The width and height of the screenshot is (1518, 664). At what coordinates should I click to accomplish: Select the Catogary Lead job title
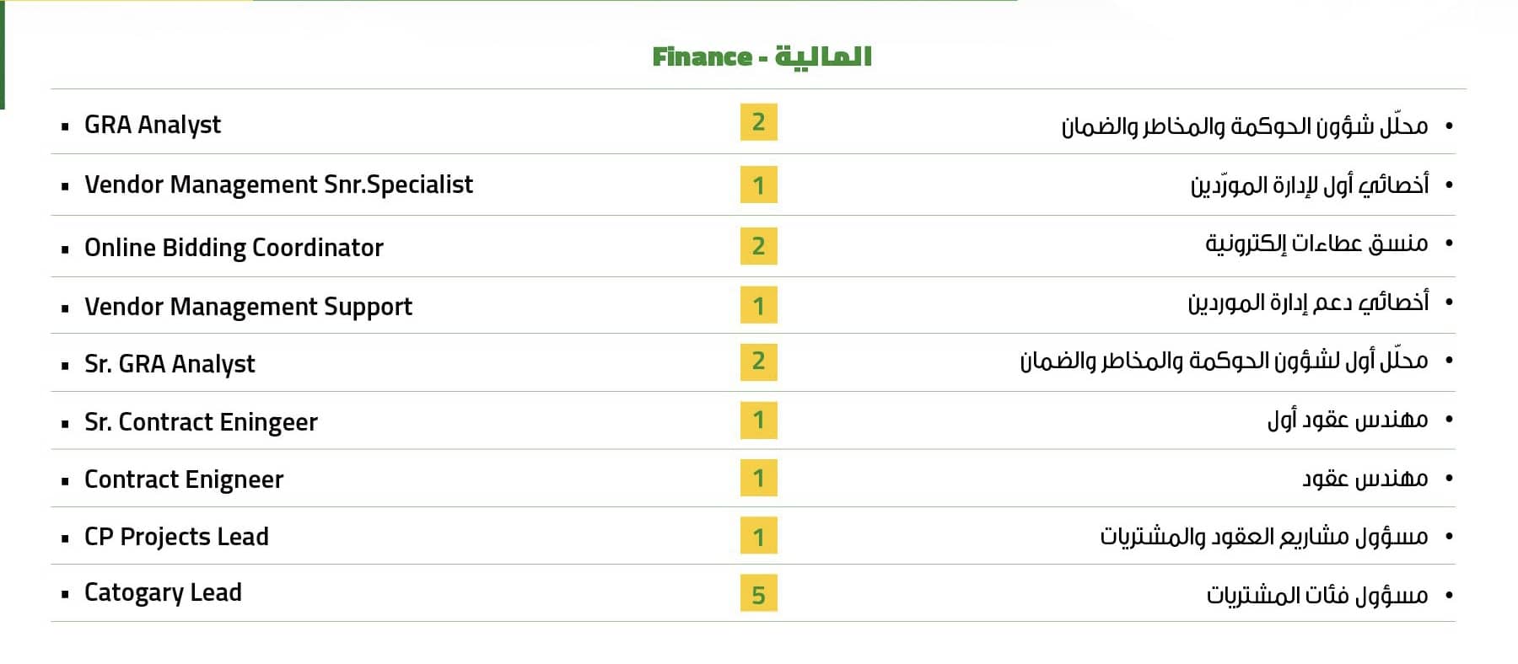point(163,592)
